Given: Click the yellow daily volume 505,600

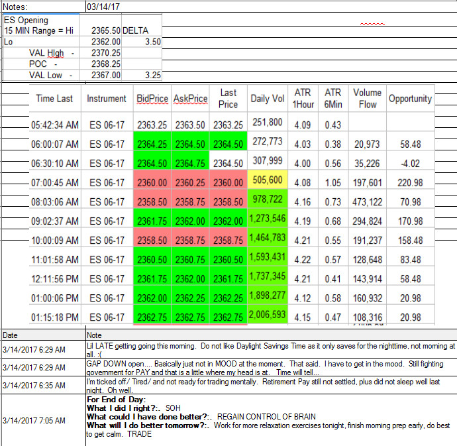Looking at the screenshot, I should [268, 180].
